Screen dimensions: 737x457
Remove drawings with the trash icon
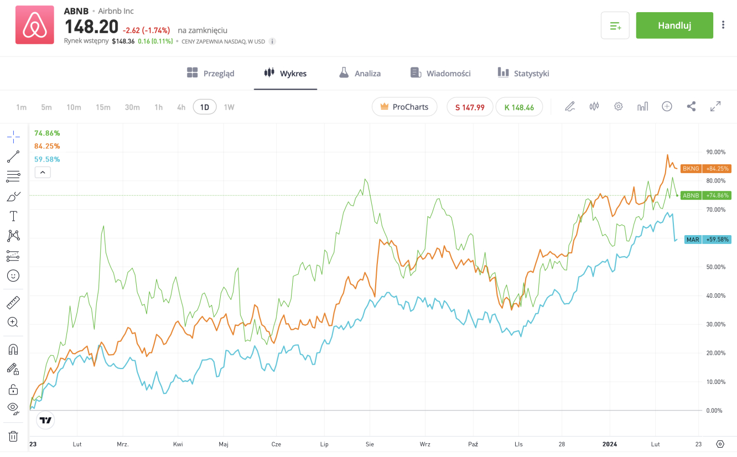click(13, 436)
